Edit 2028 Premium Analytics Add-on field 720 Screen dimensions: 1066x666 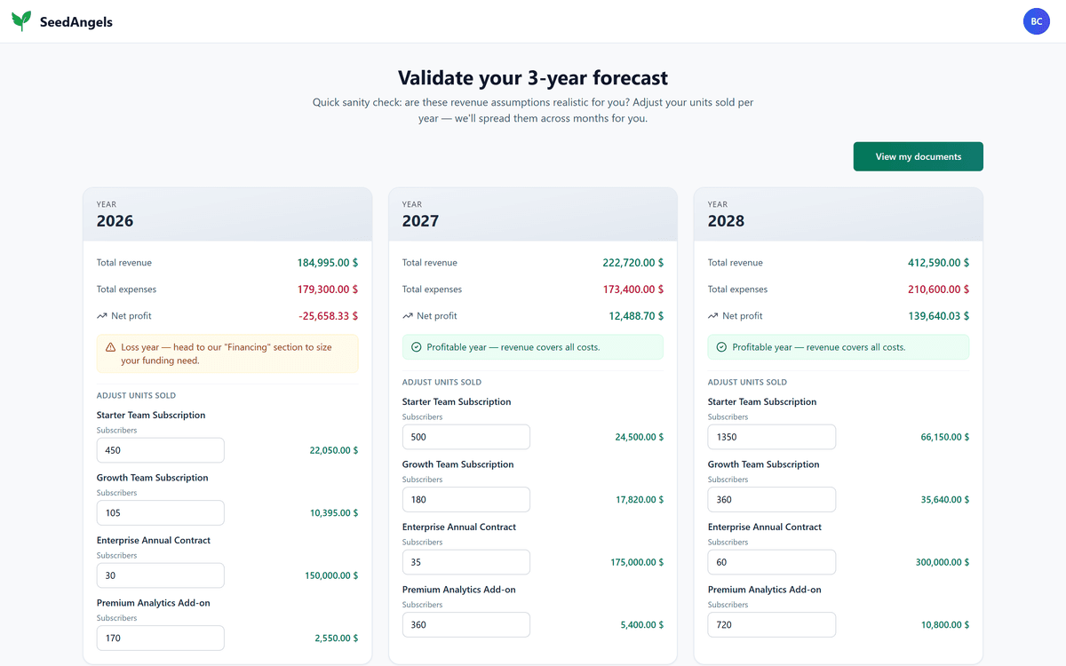coord(772,624)
